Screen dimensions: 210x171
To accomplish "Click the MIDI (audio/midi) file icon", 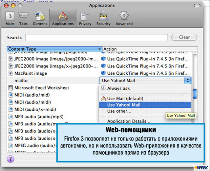I will pyautogui.click(x=10, y=102).
